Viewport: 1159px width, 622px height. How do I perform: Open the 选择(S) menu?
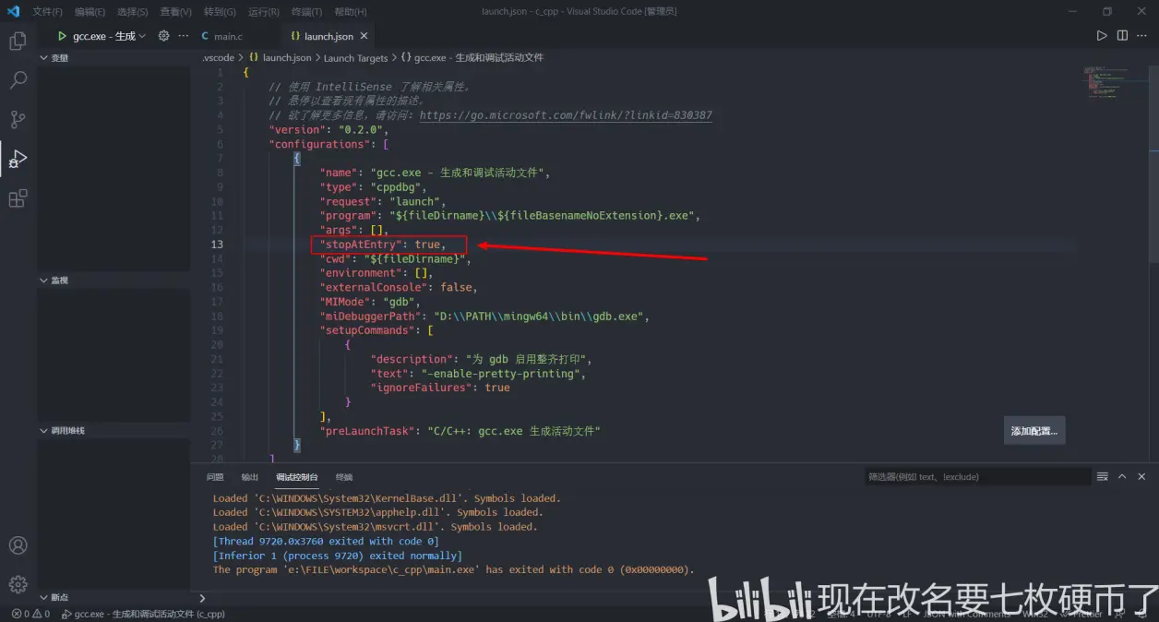(x=133, y=12)
